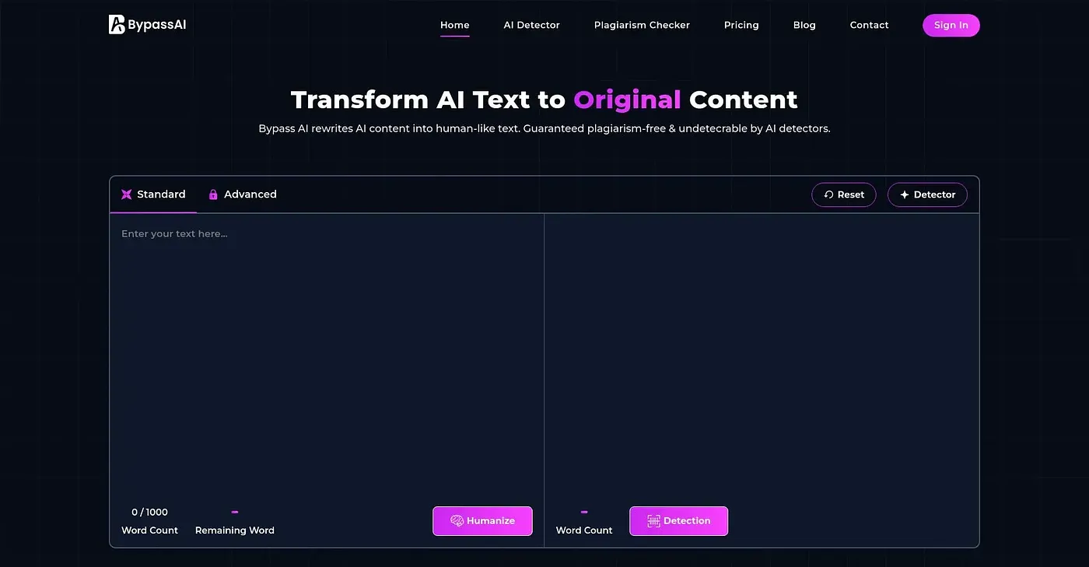Click the BypassAI logo
Image resolution: width=1089 pixels, height=567 pixels.
[148, 25]
